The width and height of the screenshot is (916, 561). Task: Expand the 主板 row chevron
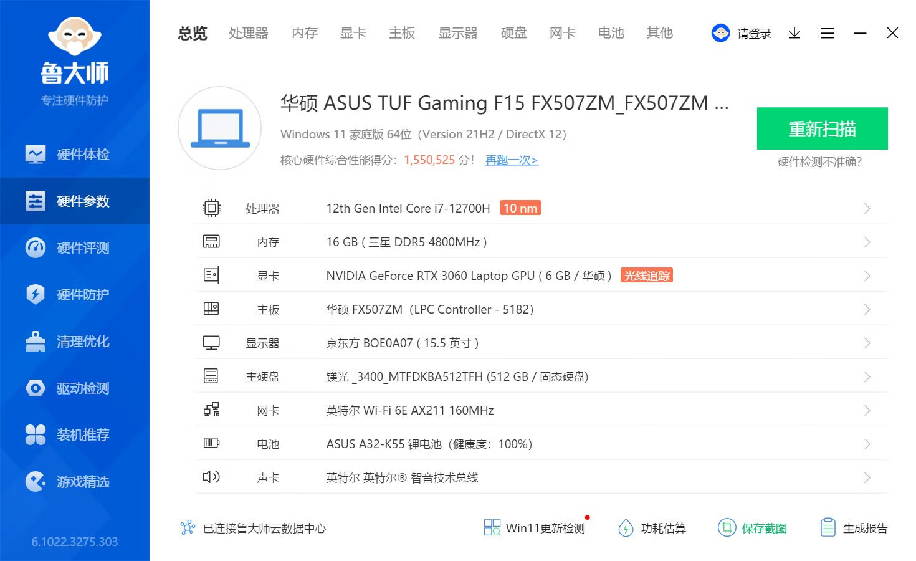pos(867,309)
